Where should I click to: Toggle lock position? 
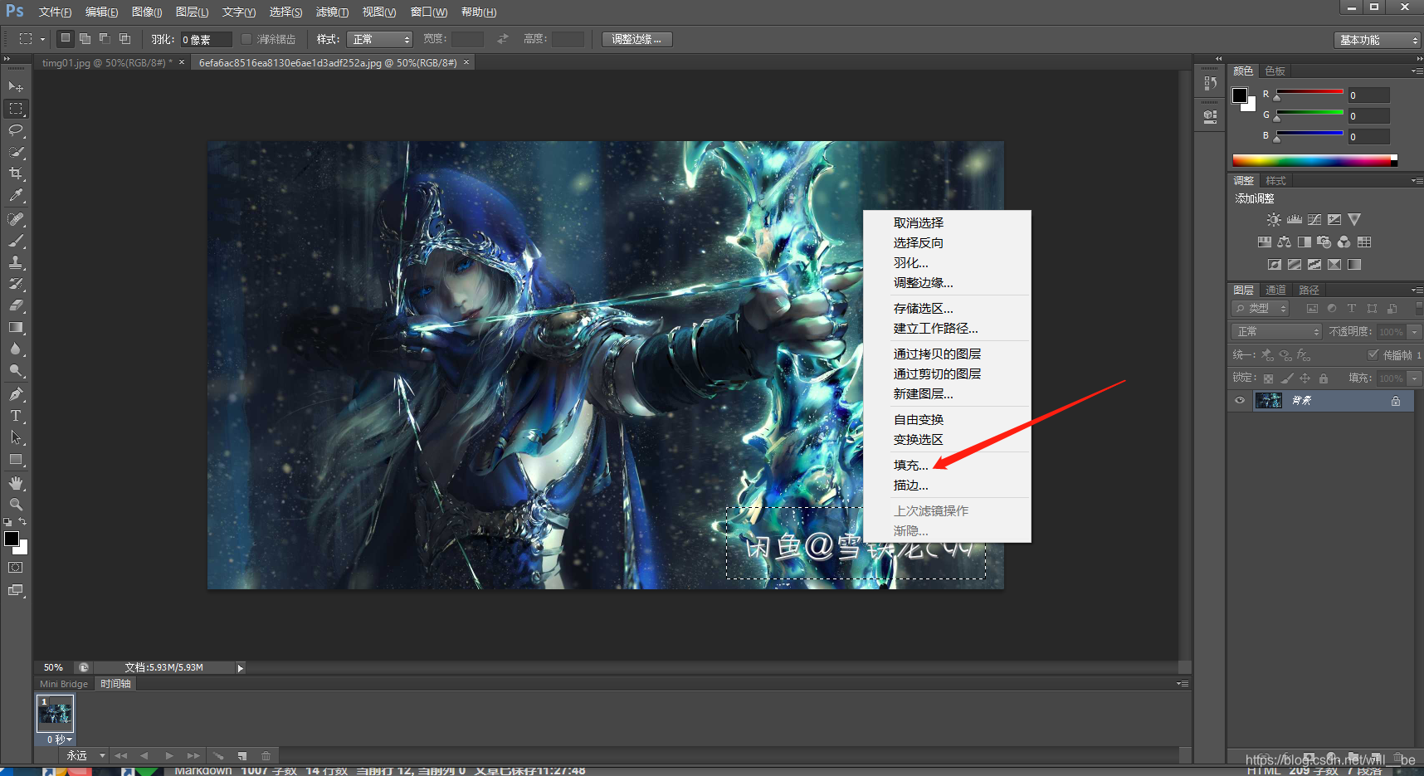coord(1305,378)
